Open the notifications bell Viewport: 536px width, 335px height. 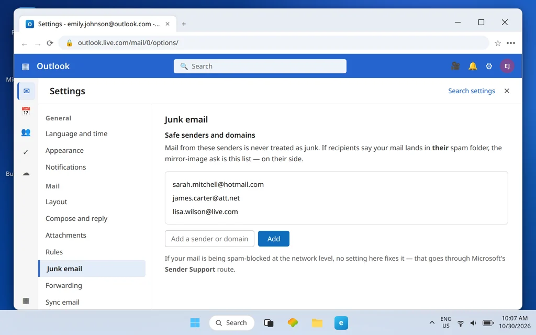pos(473,66)
